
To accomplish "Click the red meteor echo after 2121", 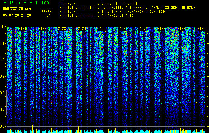I will pos(32,103).
